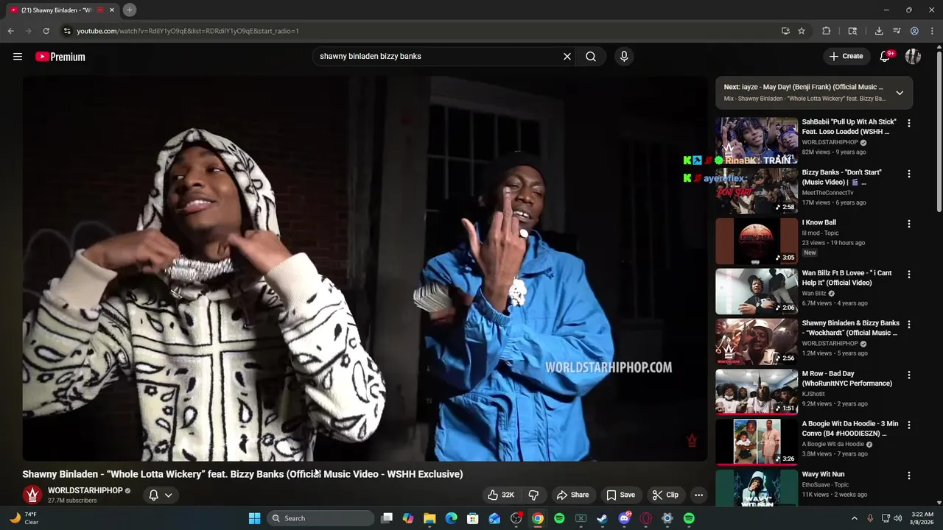This screenshot has width=943, height=530.
Task: Select the Shawny Binladen browser tab
Action: (62, 10)
